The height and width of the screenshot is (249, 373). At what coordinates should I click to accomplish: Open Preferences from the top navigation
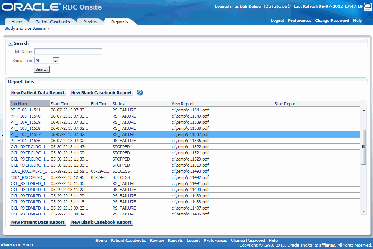click(x=299, y=20)
